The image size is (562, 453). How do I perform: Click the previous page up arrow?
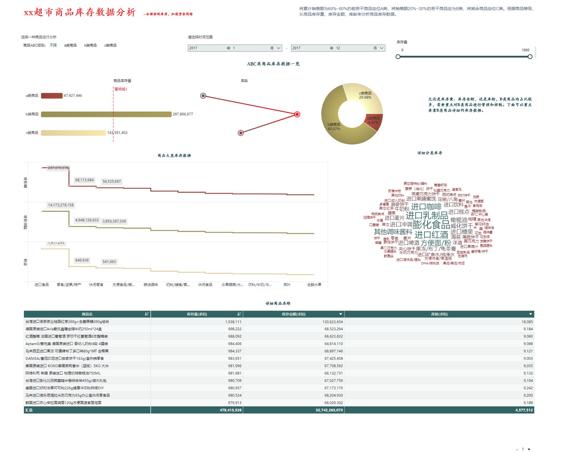click(517, 449)
